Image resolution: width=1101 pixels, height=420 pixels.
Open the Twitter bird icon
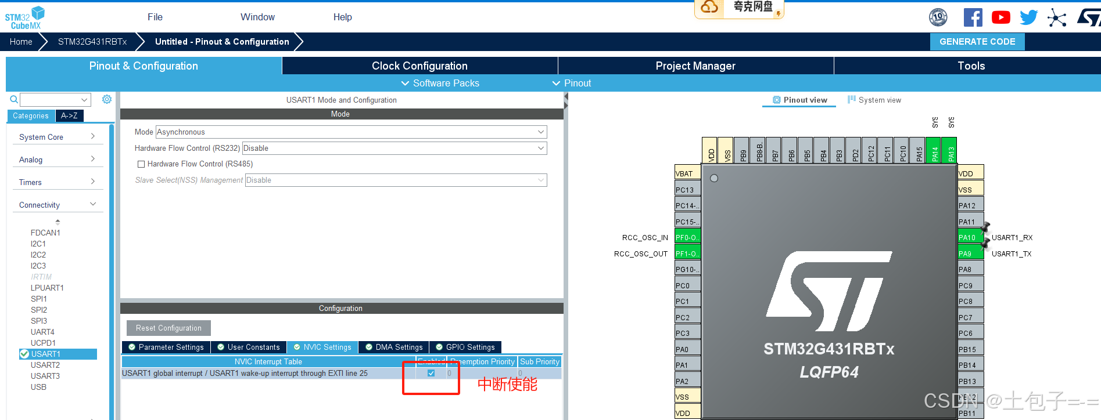pyautogui.click(x=1028, y=17)
